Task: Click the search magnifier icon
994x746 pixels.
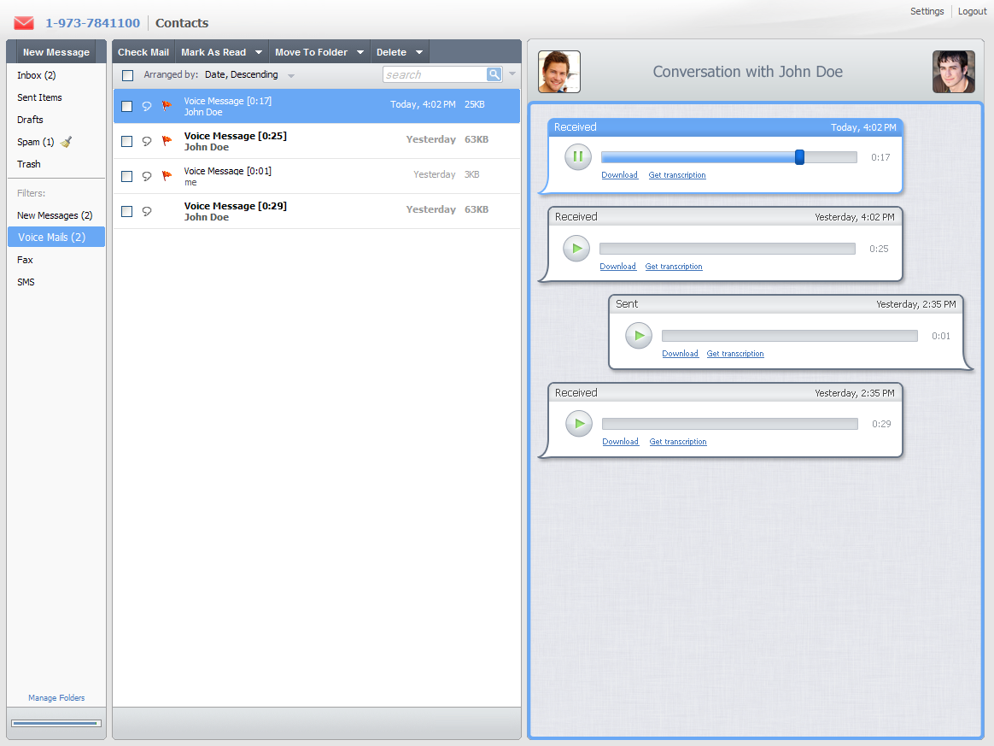Action: click(x=494, y=74)
